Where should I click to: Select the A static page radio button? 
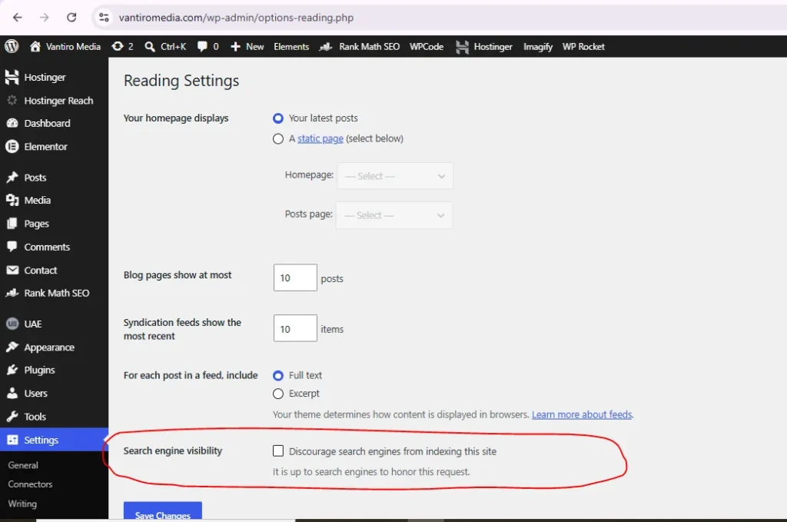coord(278,139)
